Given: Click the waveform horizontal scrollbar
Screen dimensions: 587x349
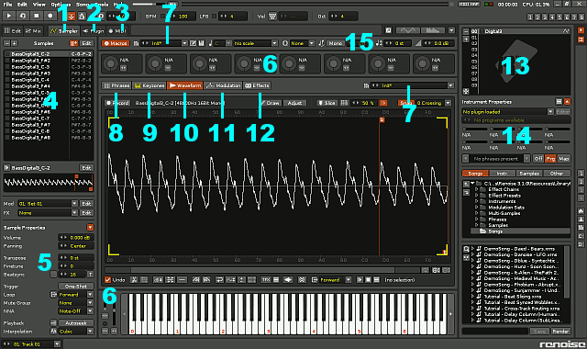Looking at the screenshot, I should (262, 270).
